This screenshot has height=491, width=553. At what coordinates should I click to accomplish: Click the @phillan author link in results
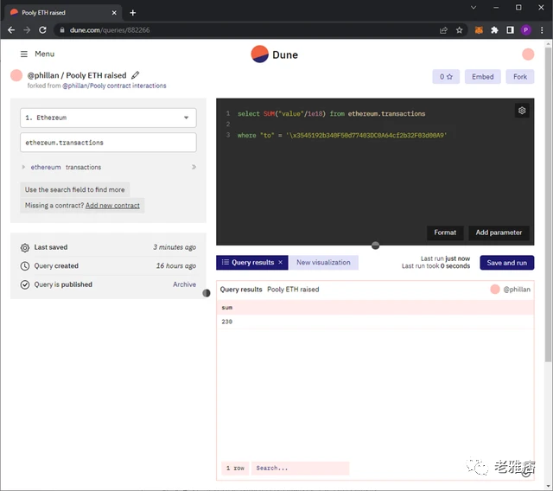[x=517, y=290]
